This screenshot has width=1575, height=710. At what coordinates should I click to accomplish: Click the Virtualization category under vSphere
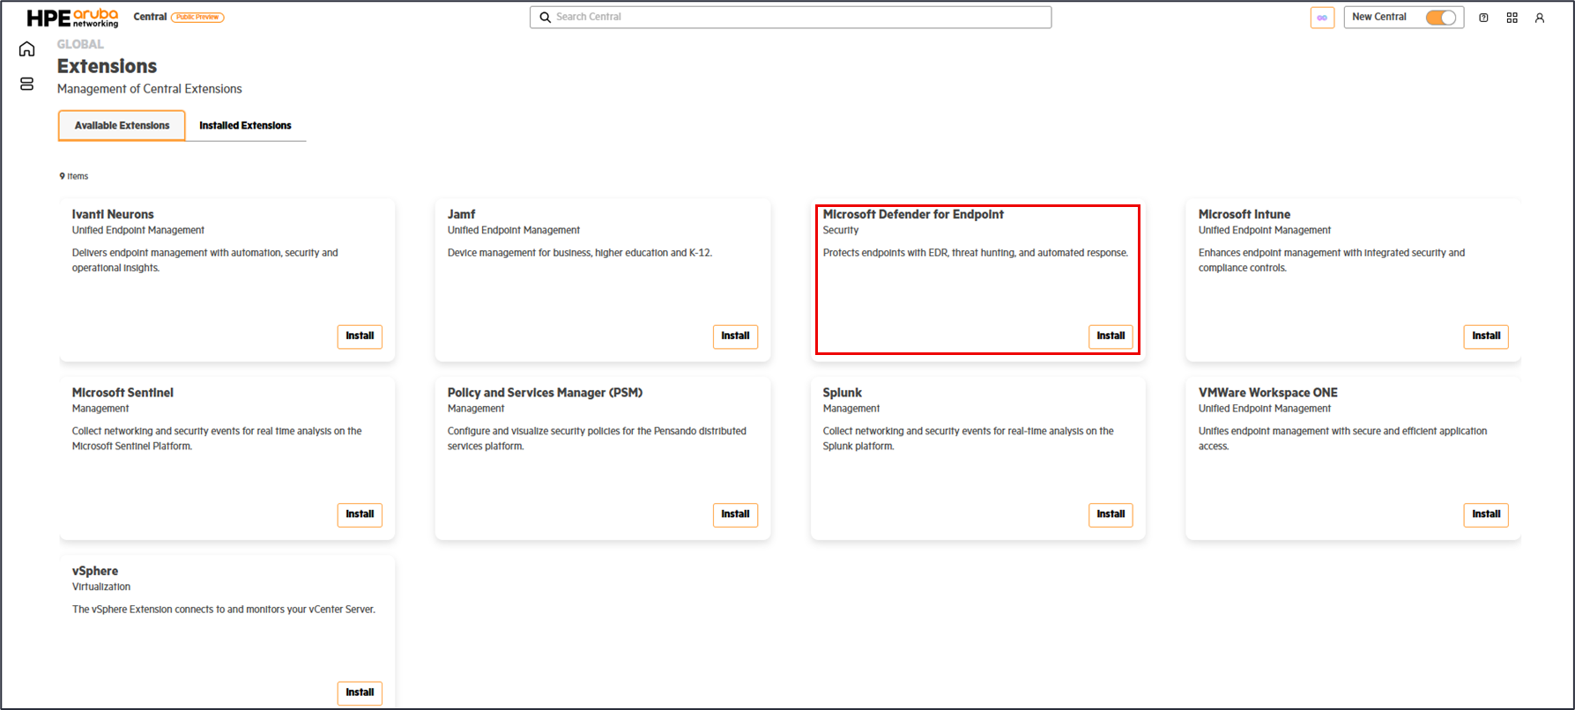(101, 587)
